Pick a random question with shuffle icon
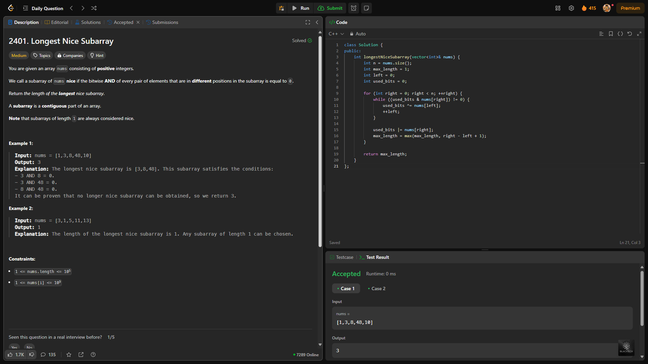The image size is (648, 364). point(94,8)
